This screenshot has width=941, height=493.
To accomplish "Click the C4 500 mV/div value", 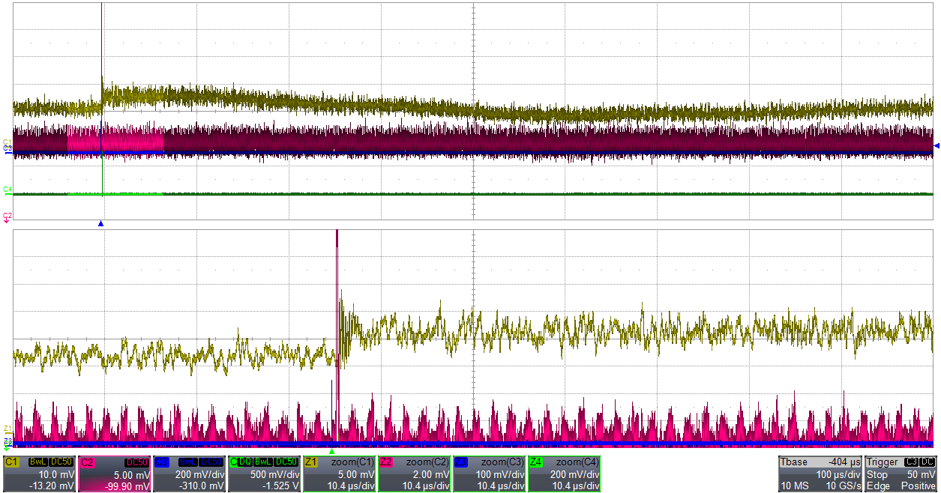I will pyautogui.click(x=274, y=474).
